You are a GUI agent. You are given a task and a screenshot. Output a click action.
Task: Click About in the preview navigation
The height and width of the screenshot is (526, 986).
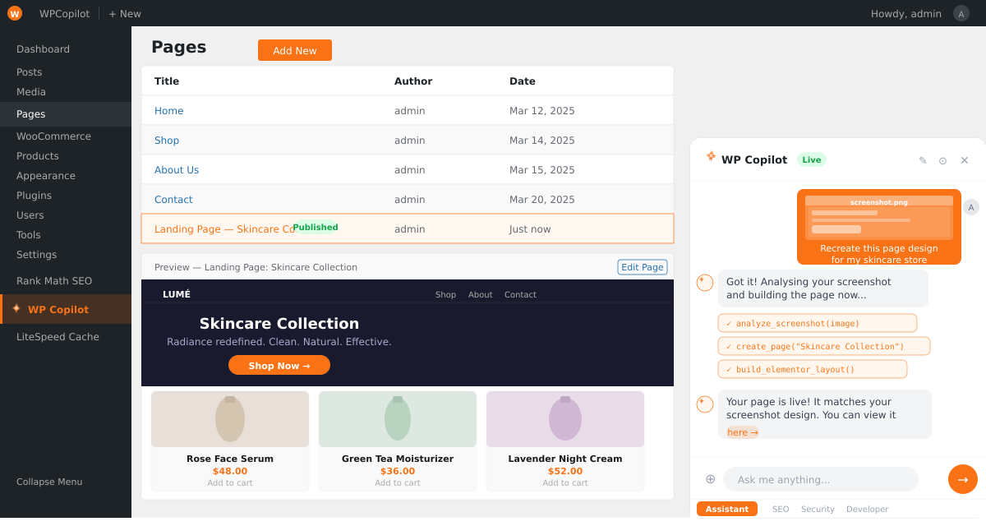[481, 295]
